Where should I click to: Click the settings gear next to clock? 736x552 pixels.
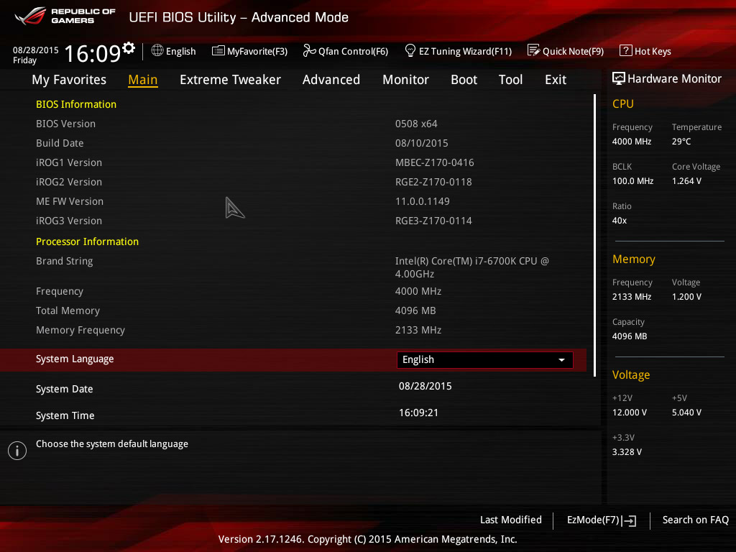pos(129,48)
